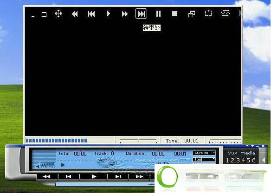Select media preset number 5
Screen dimensions: 271x193
tap(248, 161)
